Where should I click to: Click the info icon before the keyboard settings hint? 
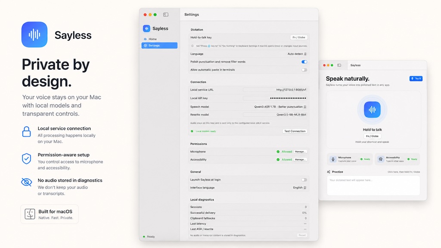point(193,46)
